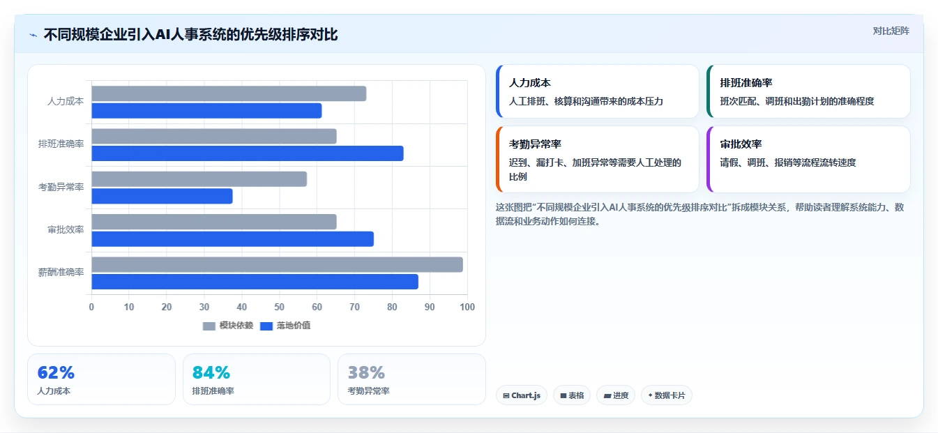Toggle the 模块依赖 legend entry

coord(228,326)
